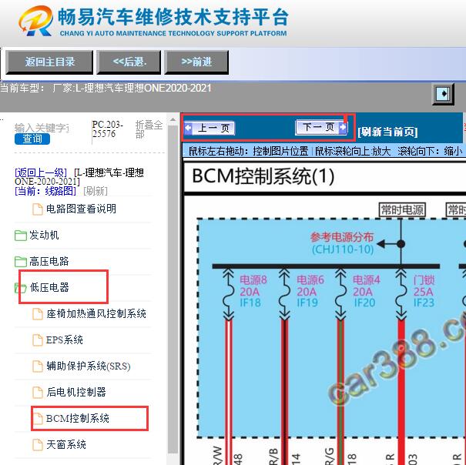Click the open 低压电器 folder icon
The image size is (466, 465).
tap(21, 288)
